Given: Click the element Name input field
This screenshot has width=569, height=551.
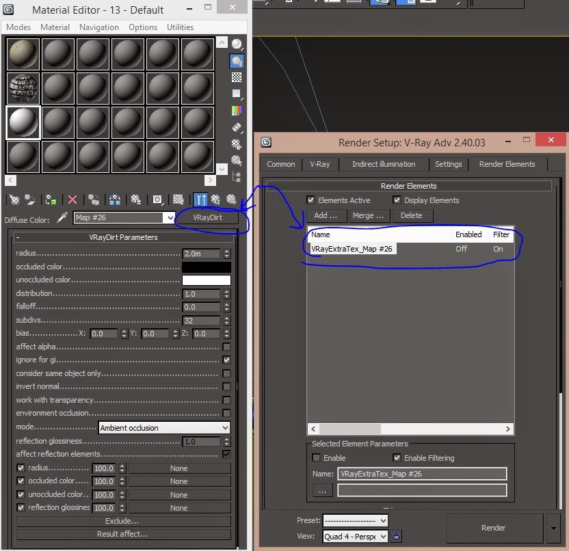Looking at the screenshot, I should (x=422, y=474).
